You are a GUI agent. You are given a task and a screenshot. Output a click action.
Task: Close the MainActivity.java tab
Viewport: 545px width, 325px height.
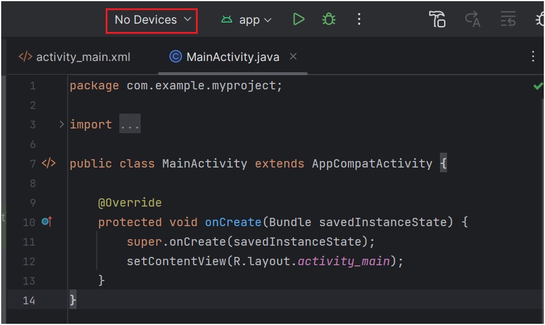coord(293,57)
